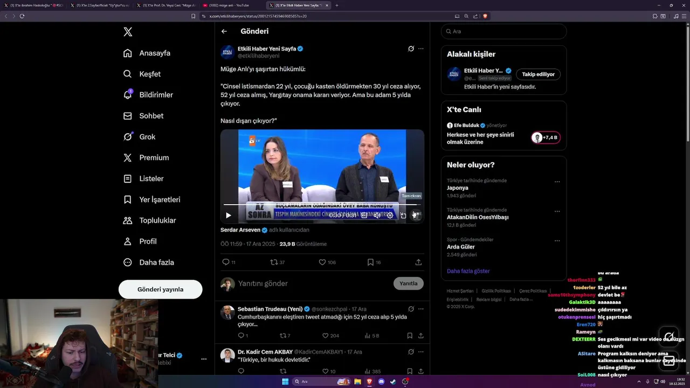
Task: Repost Sebastian Trudeau's reply
Action: click(285, 336)
